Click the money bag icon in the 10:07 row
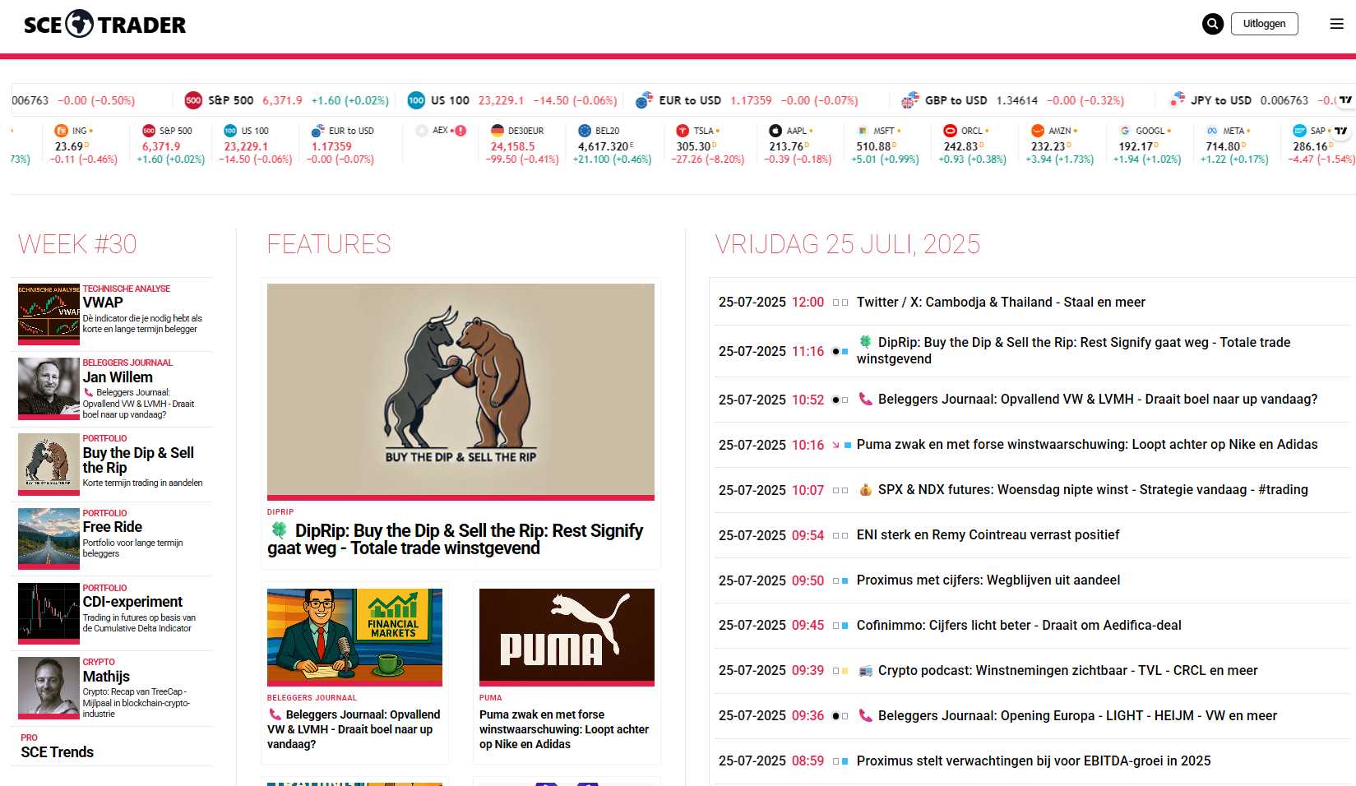1356x786 pixels. coord(865,489)
